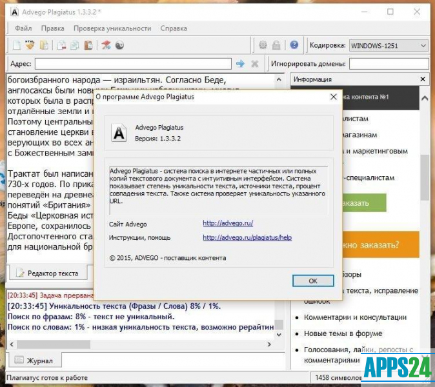Viewport: 435px width, 387px height.
Task: Click the 1458 символов status entry
Action: click(x=338, y=377)
